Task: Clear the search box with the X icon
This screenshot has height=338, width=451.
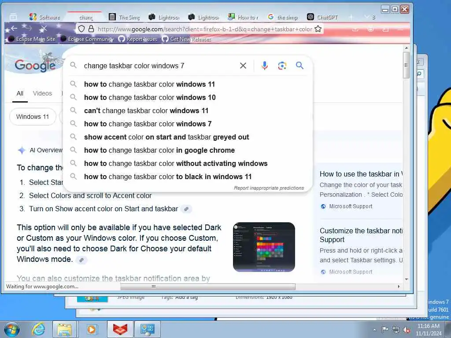Action: point(243,66)
